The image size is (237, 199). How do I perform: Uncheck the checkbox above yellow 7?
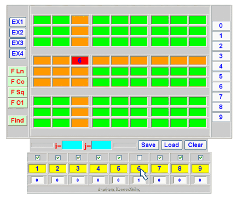[x=160, y=158]
